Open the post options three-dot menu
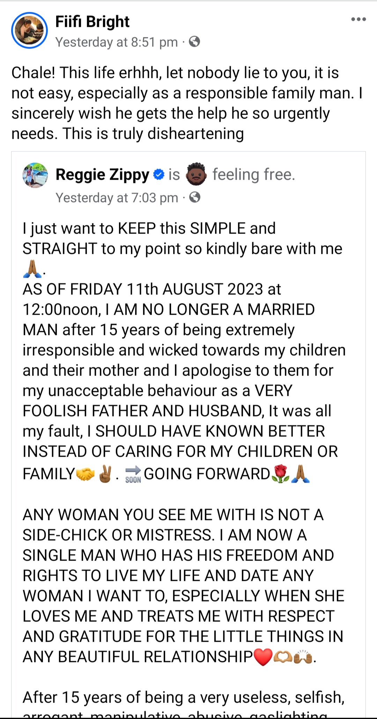Image resolution: width=377 pixels, height=719 pixels. pyautogui.click(x=358, y=20)
